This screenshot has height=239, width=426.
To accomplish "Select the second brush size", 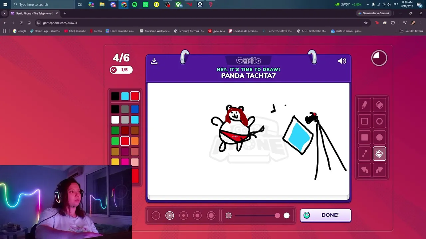I will pos(170,216).
